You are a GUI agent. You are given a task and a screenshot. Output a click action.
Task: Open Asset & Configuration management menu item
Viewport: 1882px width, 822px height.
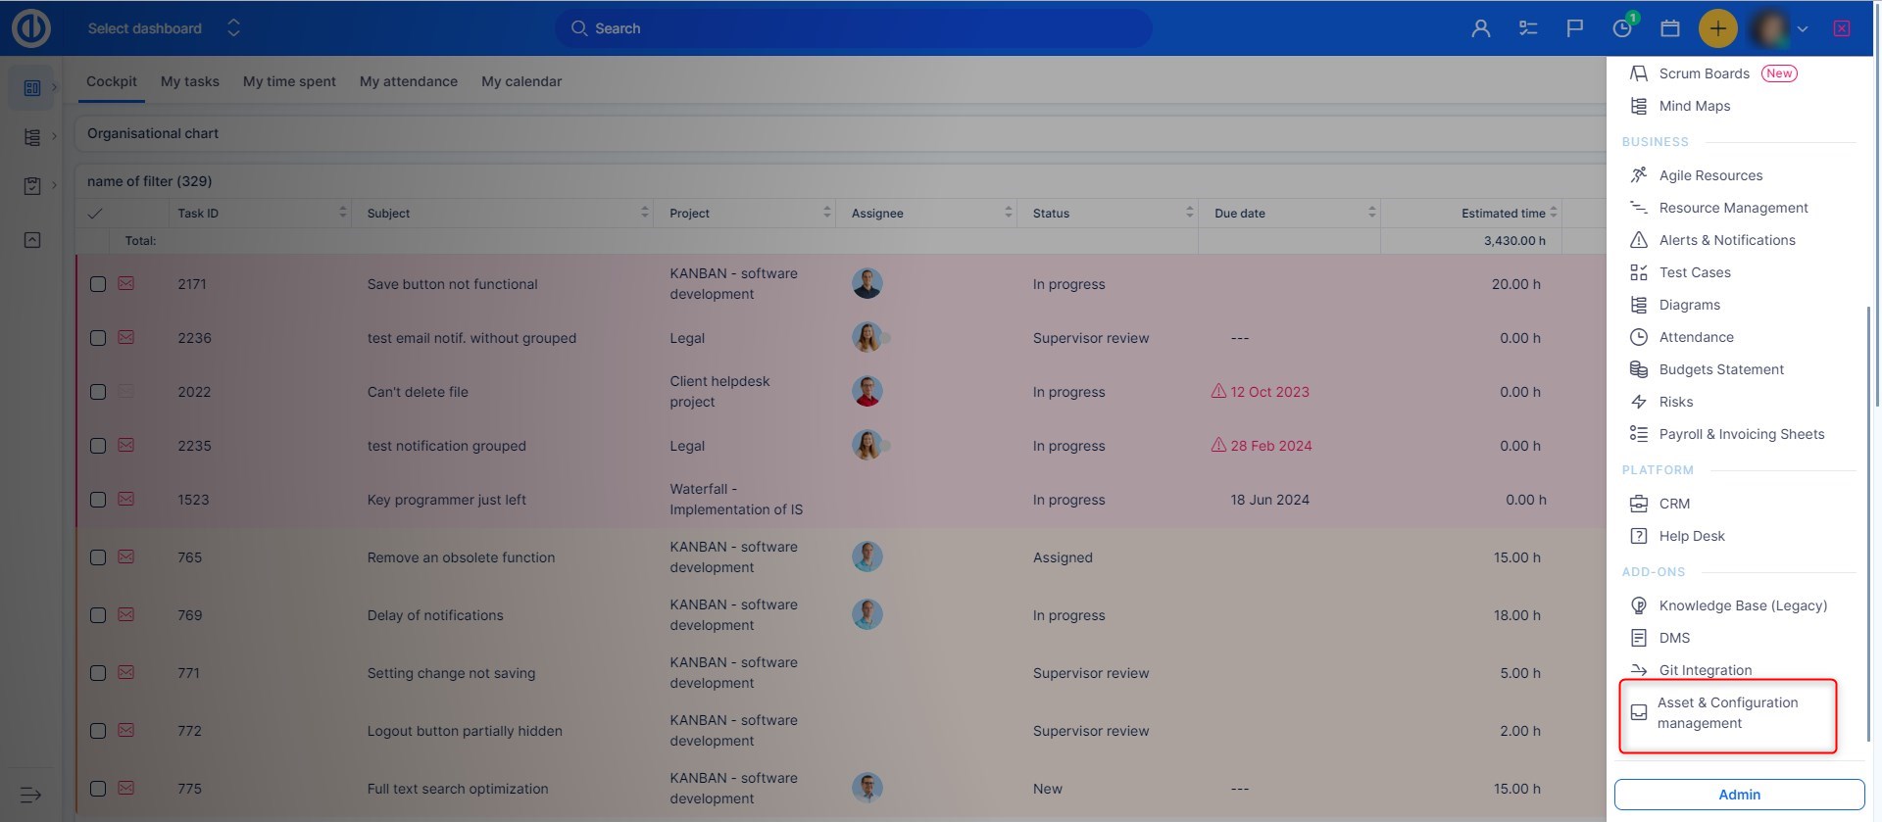point(1727,713)
